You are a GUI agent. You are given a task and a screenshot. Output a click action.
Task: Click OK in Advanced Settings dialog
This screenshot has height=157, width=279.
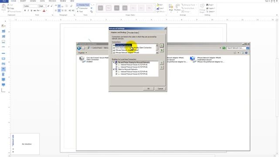pos(148,89)
